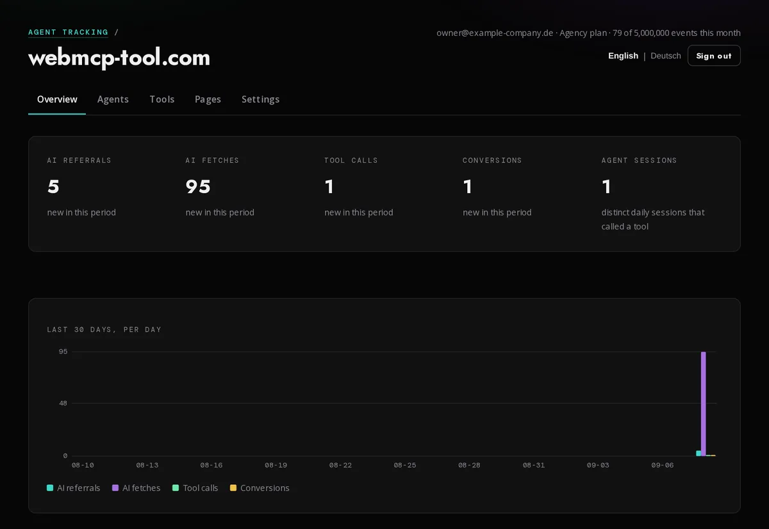This screenshot has height=529, width=769.
Task: Click the Agent Sessions card heading
Action: [x=639, y=160]
